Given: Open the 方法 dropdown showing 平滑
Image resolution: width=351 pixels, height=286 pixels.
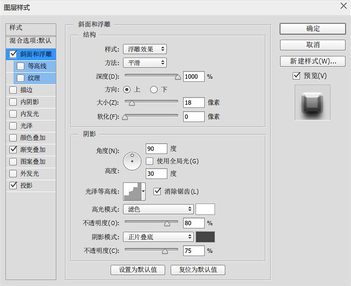Looking at the screenshot, I should tap(145, 63).
